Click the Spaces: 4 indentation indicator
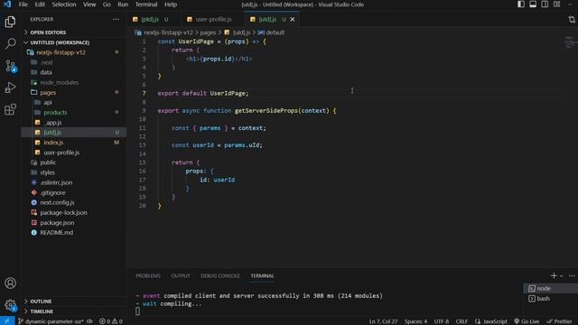 click(415, 321)
